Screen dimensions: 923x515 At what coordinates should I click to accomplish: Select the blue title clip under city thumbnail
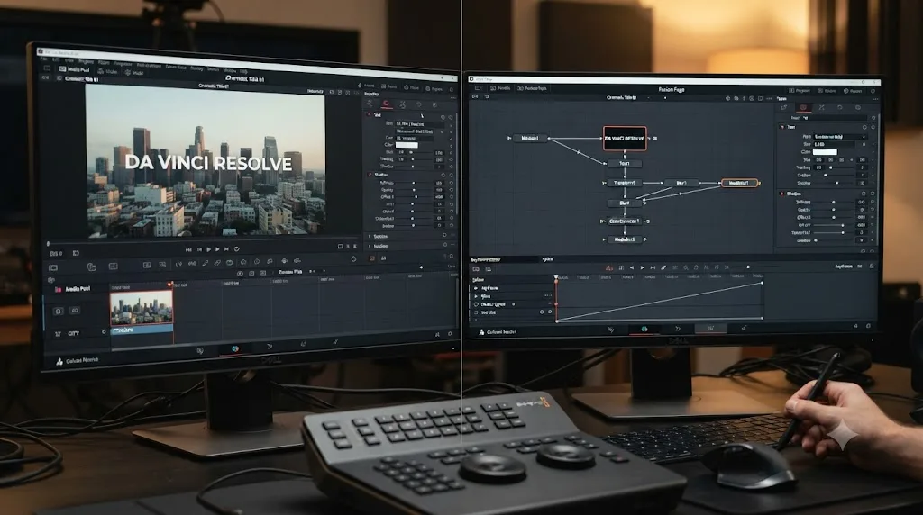tap(142, 330)
